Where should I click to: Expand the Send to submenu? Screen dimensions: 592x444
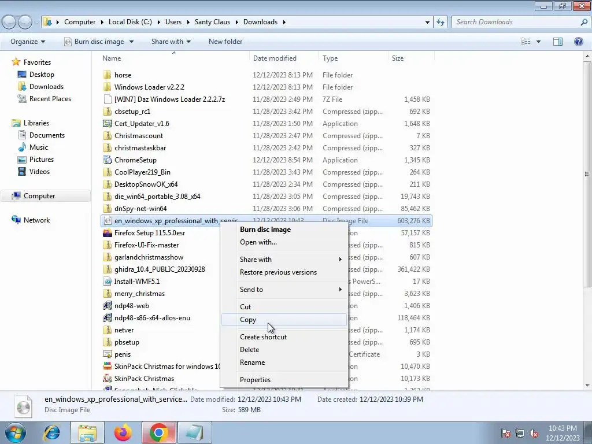coord(341,289)
